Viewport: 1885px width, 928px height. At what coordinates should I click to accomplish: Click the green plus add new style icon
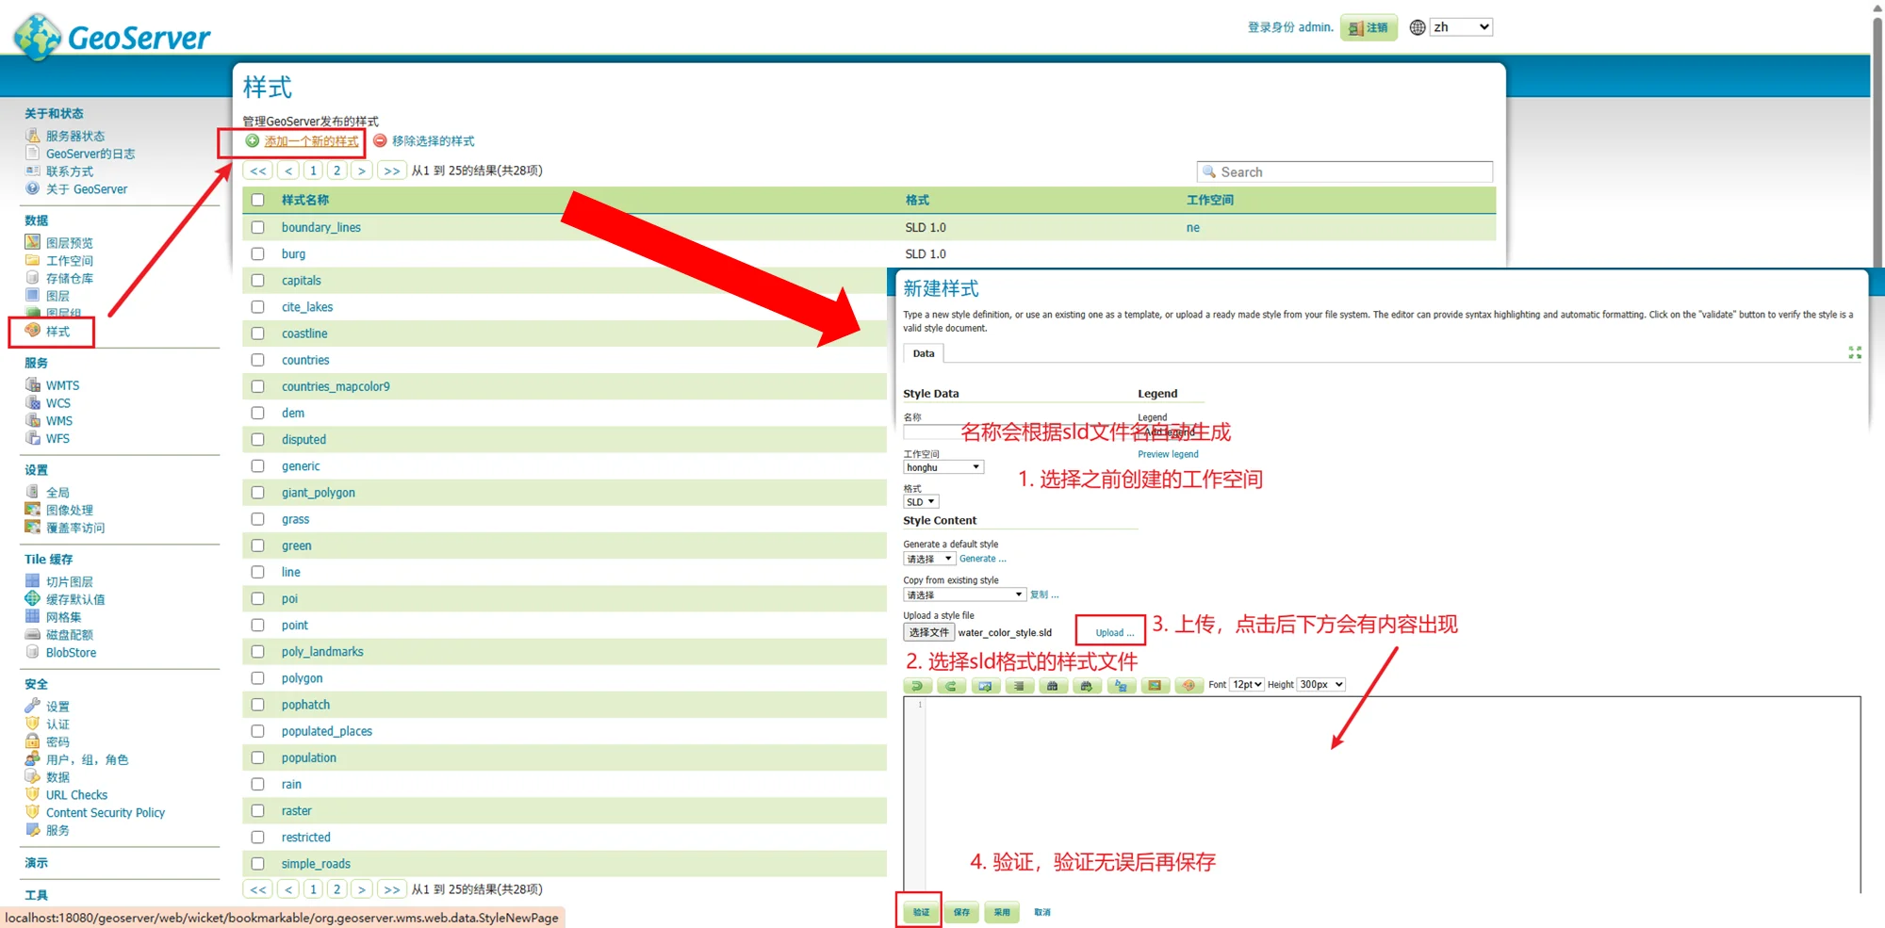tap(253, 141)
